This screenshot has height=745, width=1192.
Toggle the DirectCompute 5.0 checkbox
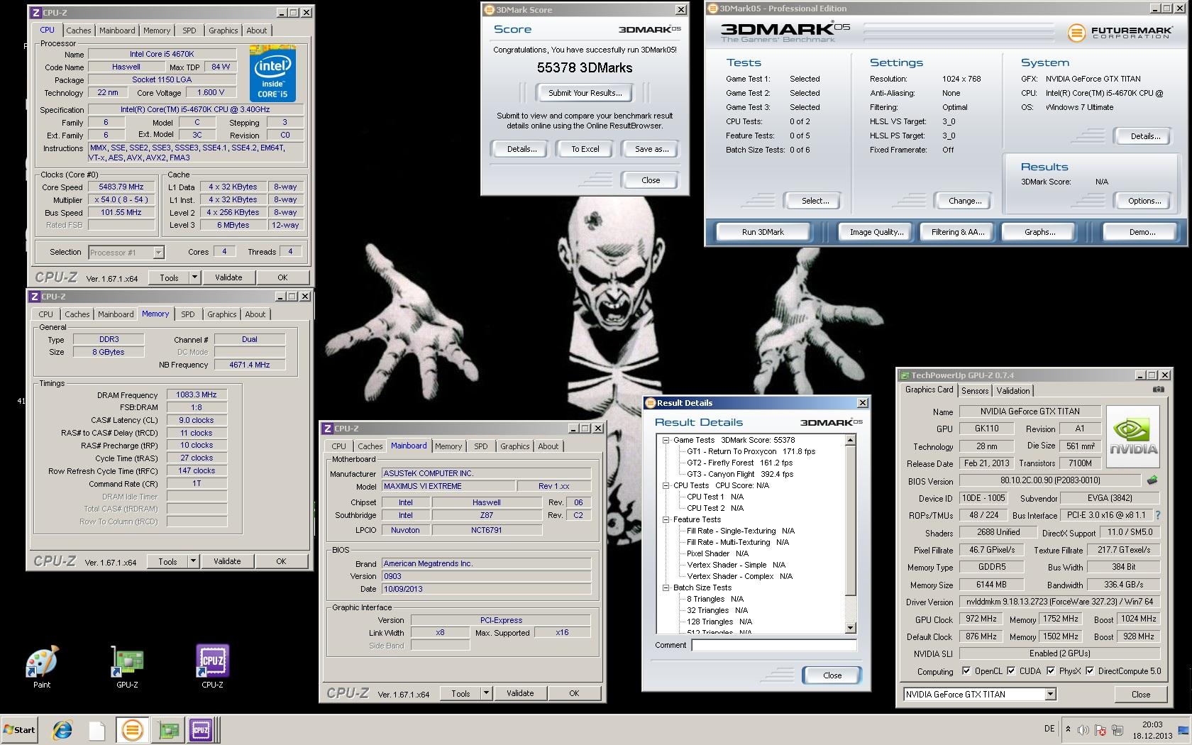pos(1089,670)
